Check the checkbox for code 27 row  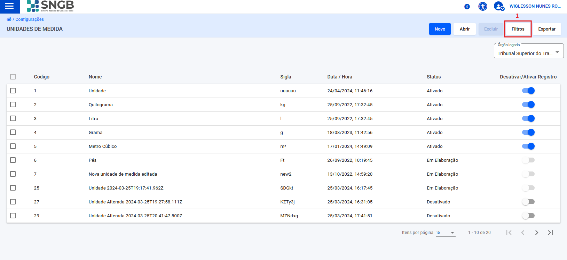coord(13,202)
